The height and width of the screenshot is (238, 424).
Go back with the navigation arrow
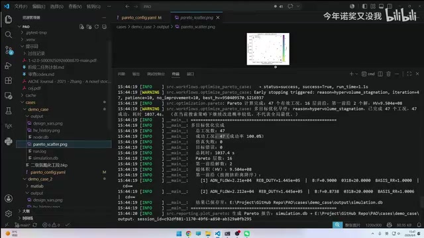(x=127, y=6)
